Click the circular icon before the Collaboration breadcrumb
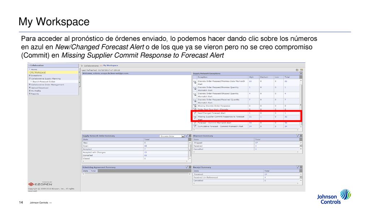370x208 pixels. point(82,66)
